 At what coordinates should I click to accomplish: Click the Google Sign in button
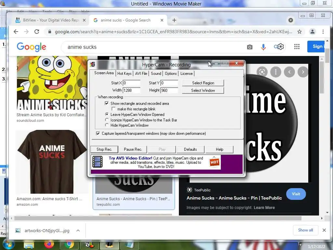click(316, 46)
